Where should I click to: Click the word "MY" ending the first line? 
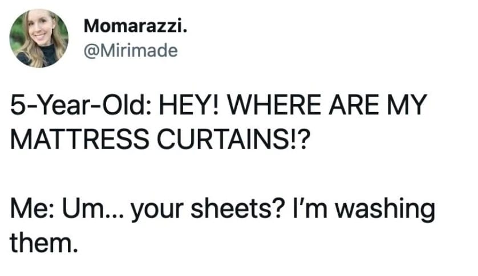point(403,105)
